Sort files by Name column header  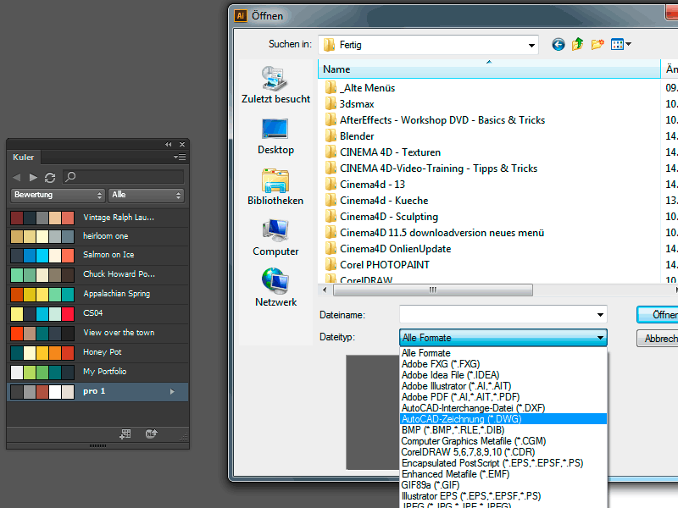point(489,69)
